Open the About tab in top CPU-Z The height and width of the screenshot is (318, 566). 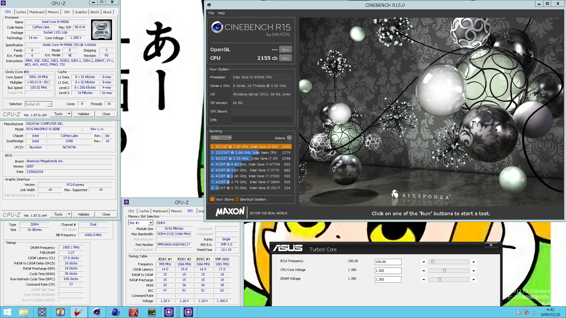[x=107, y=12]
